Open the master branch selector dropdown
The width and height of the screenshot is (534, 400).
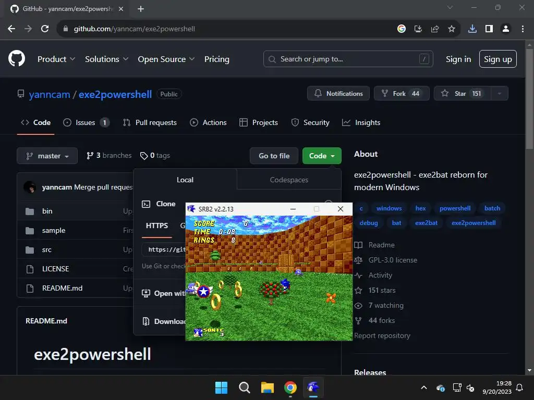47,156
